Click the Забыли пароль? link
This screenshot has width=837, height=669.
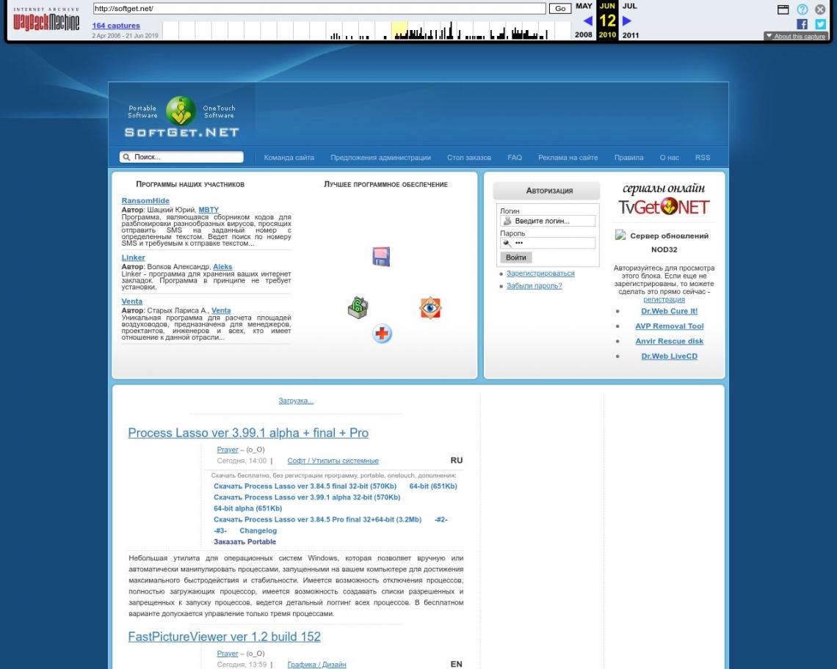pos(534,286)
